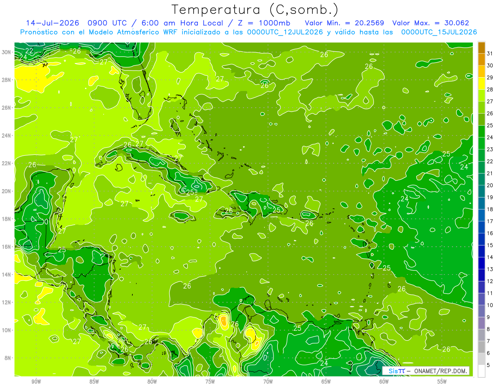501x387 pixels.
Task: Click the title "Temperatura (C,somb.)"
Action: pos(255,9)
